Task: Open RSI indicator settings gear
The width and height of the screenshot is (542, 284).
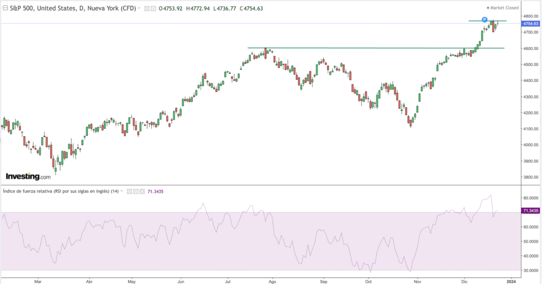Action: coord(135,191)
